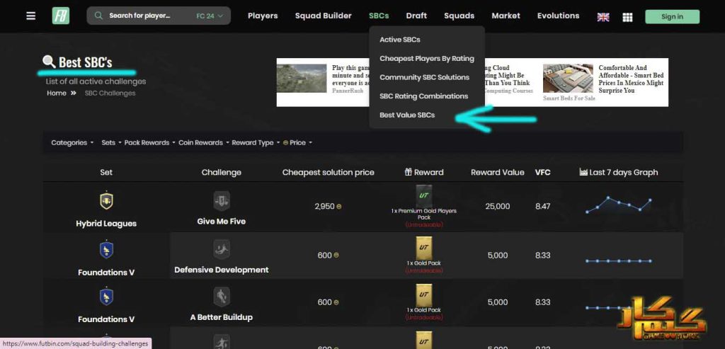The image size is (725, 349).
Task: Click the chart icon in Last 7 days Graph header
Action: coord(583,172)
